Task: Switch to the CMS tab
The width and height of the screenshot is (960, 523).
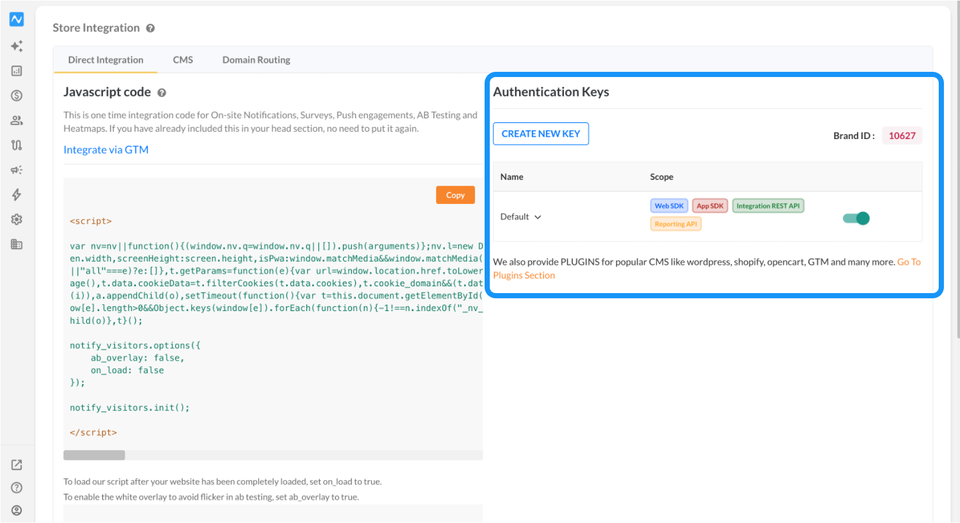Action: pos(183,60)
